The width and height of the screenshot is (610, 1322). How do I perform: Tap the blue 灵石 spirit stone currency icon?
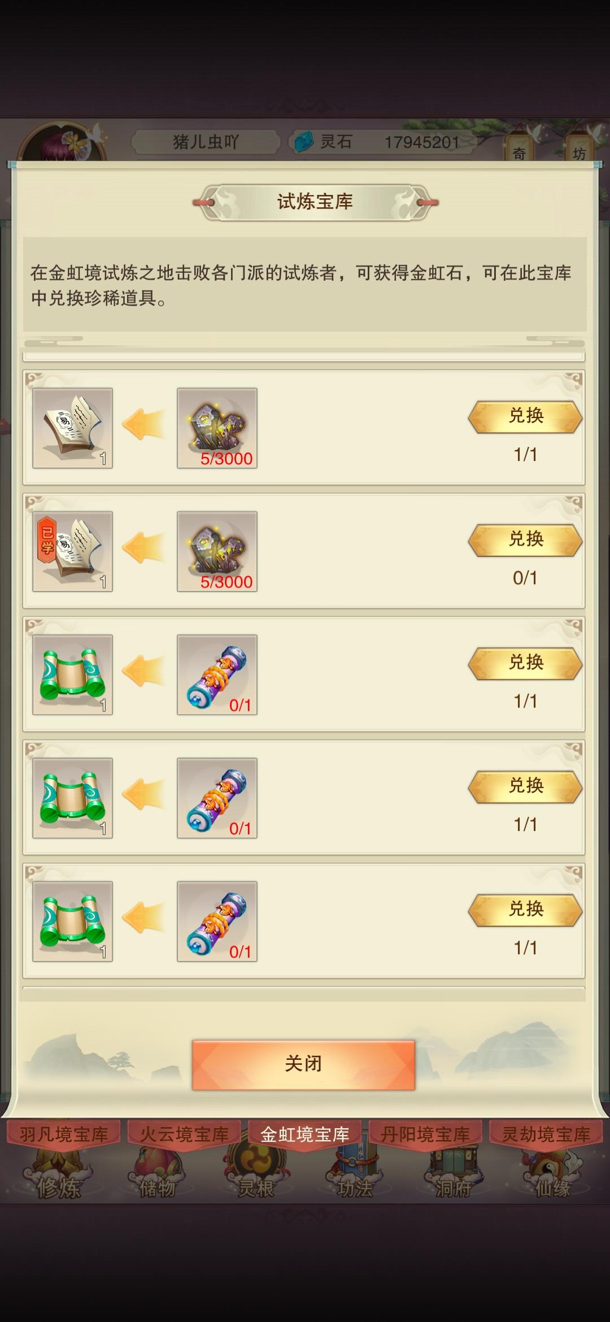click(304, 141)
